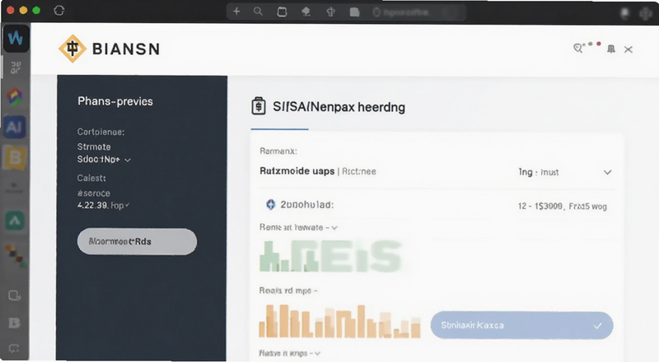659x362 pixels.
Task: Click the Phans-previes heading
Action: [115, 101]
